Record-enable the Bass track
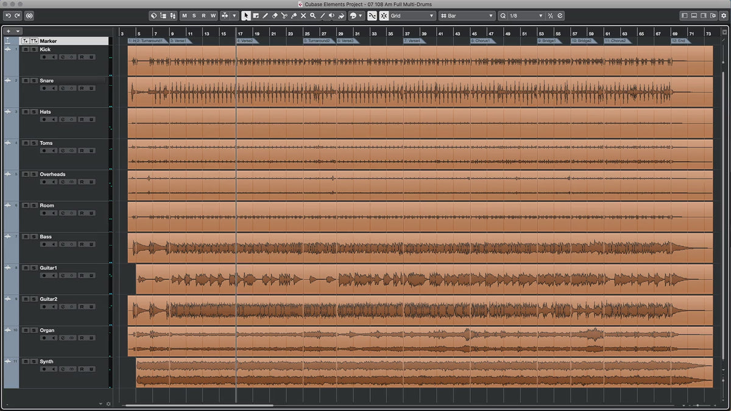 tap(44, 244)
